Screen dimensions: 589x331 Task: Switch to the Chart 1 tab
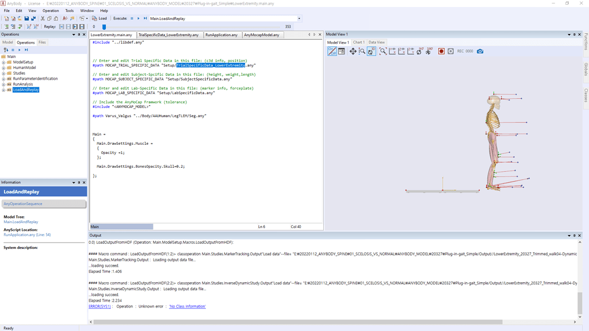coord(358,42)
